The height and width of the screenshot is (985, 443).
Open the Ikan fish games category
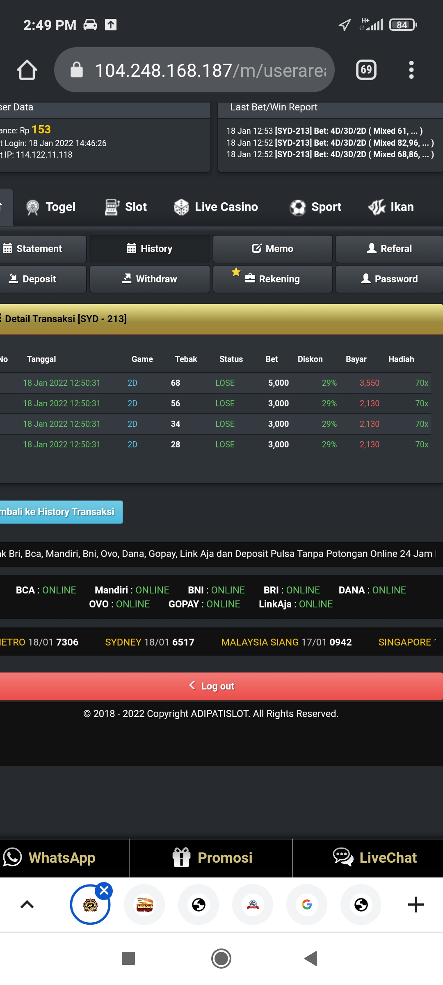click(391, 207)
